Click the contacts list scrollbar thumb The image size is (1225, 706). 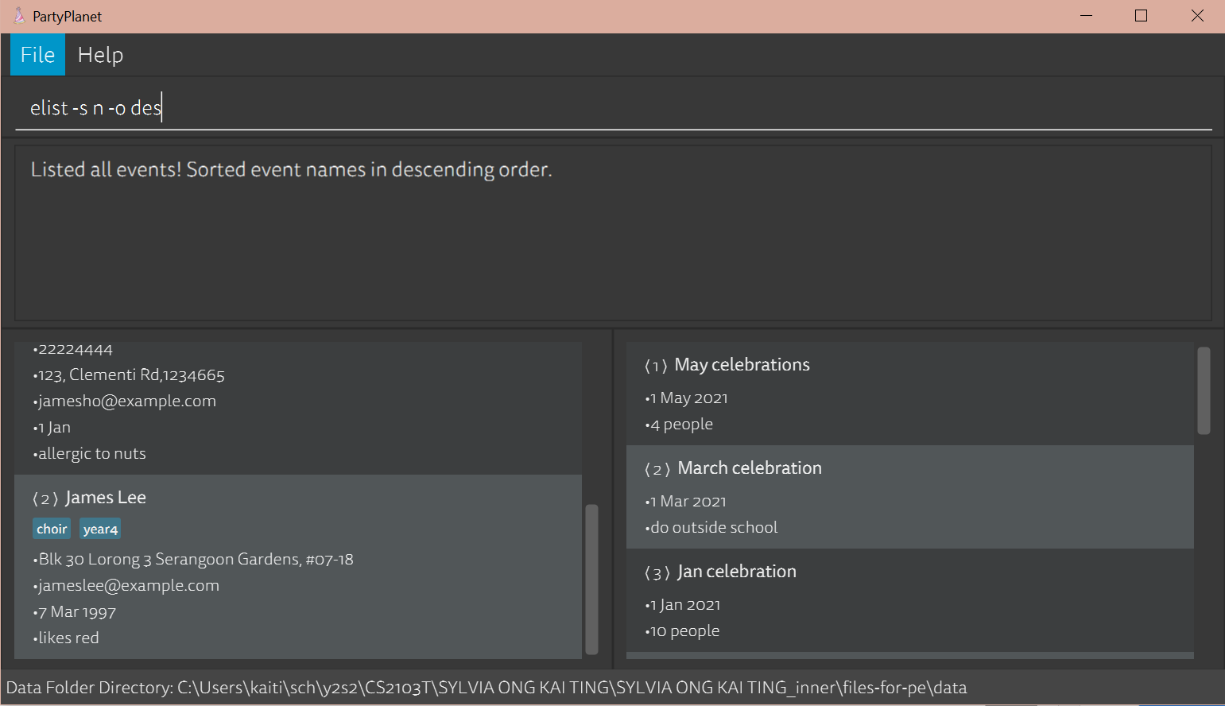pos(591,580)
